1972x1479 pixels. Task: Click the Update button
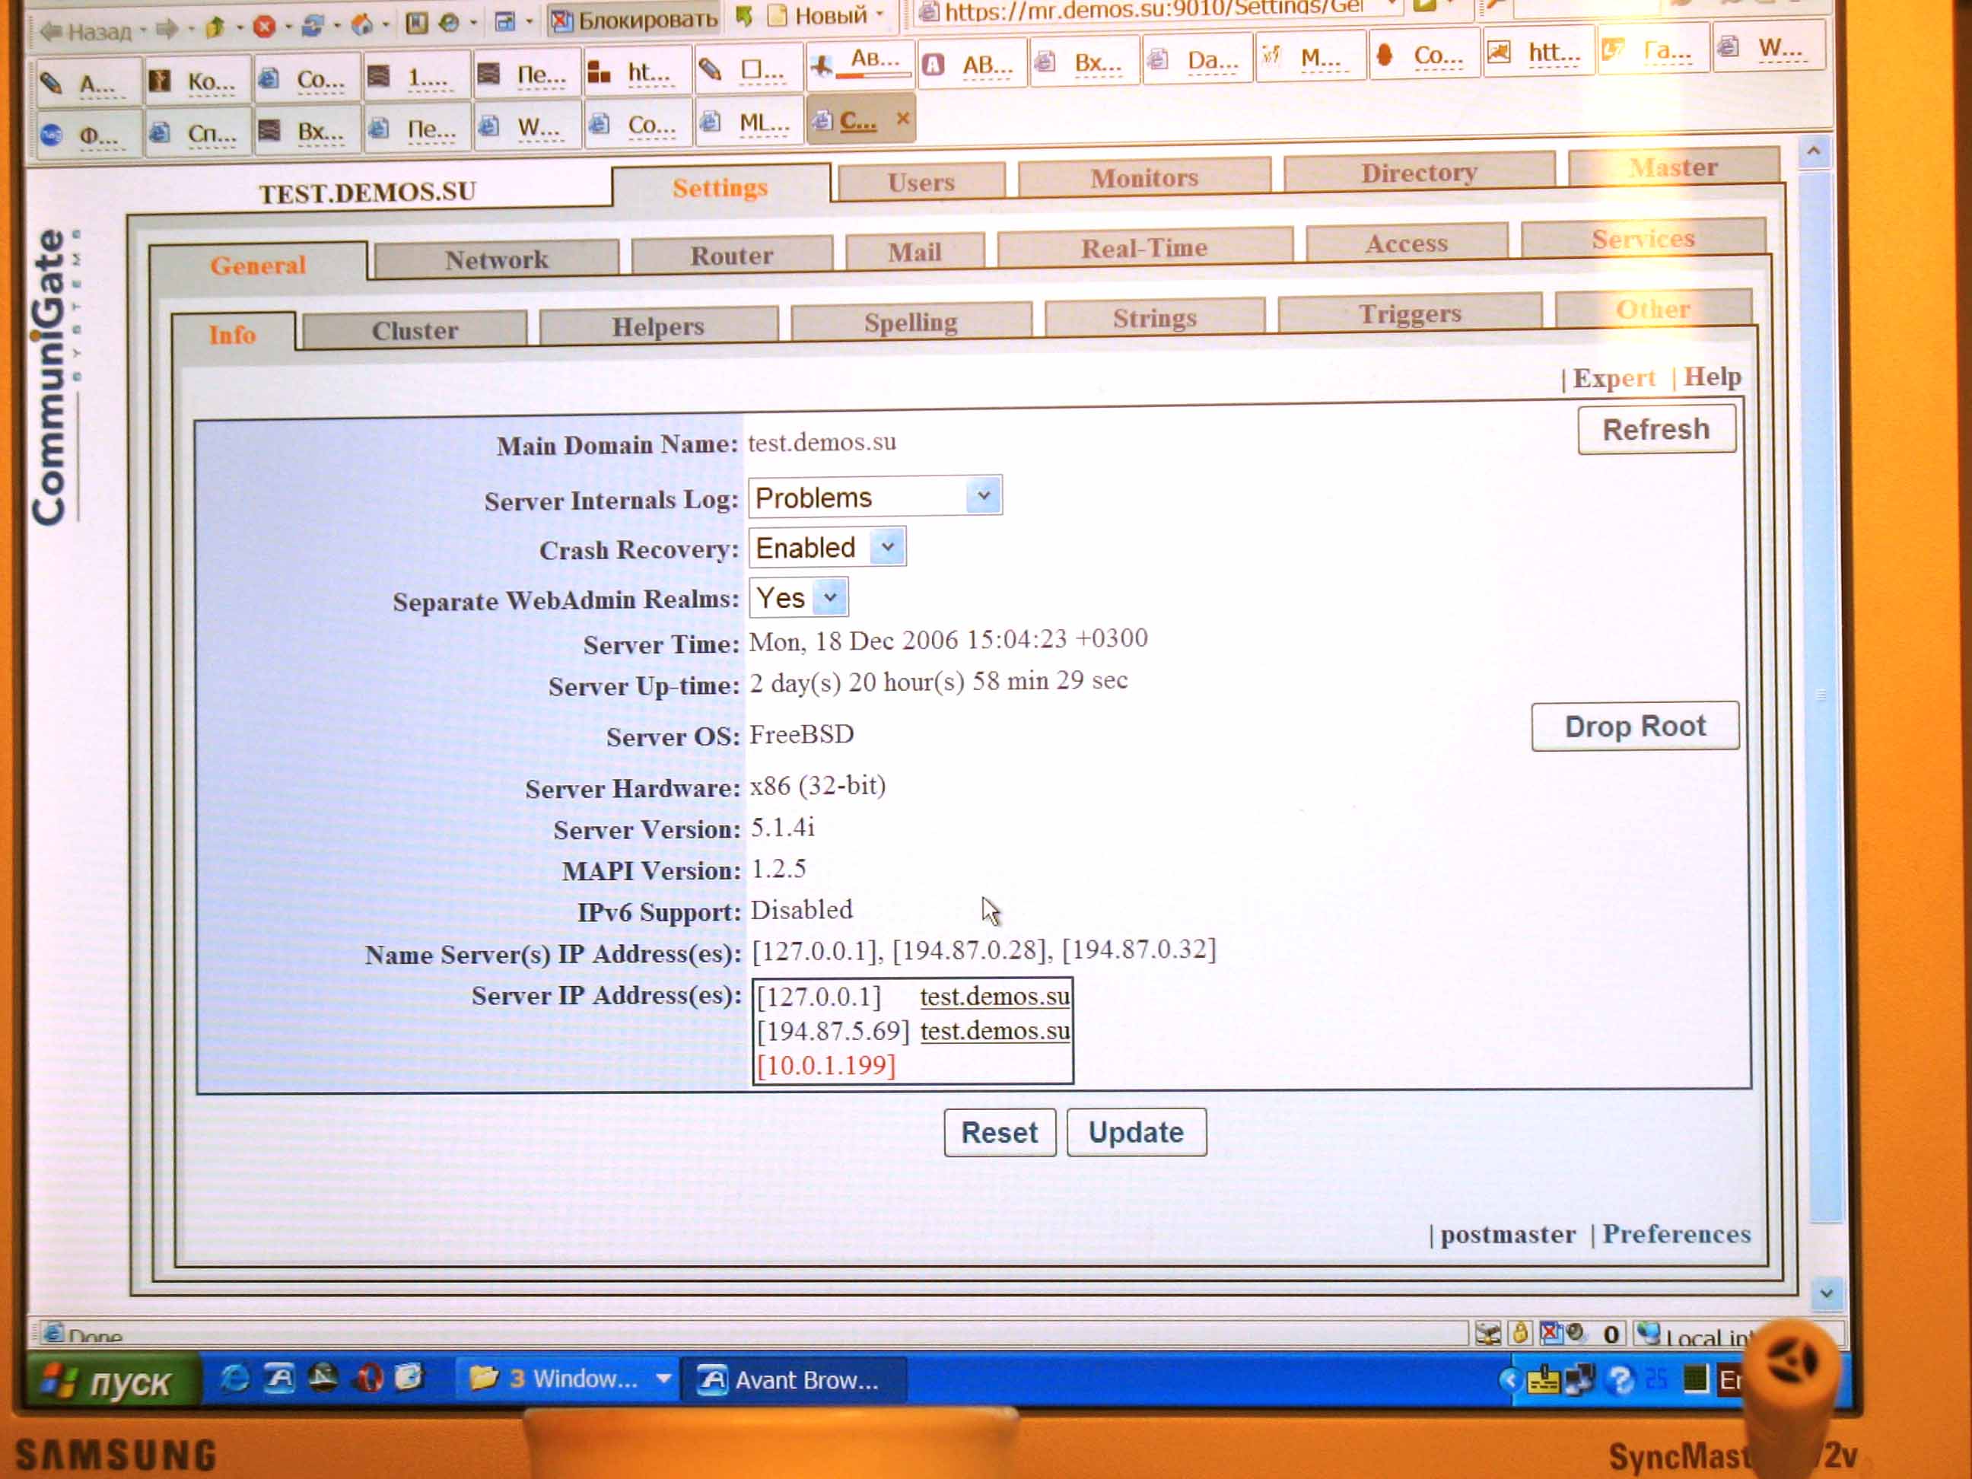1136,1132
